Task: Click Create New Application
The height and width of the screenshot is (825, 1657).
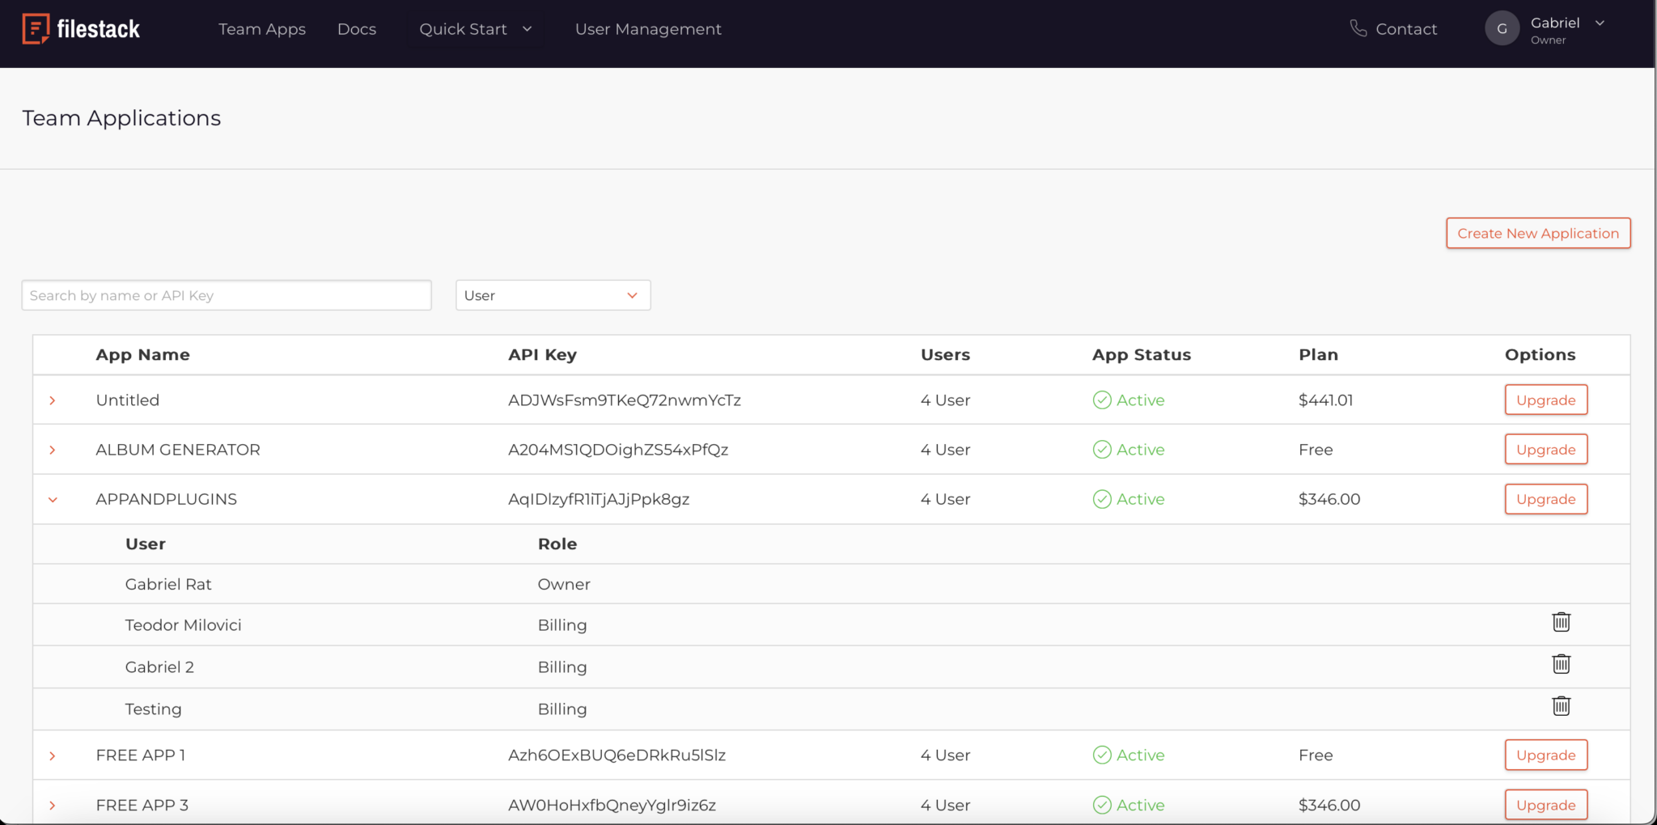Action: pyautogui.click(x=1537, y=233)
